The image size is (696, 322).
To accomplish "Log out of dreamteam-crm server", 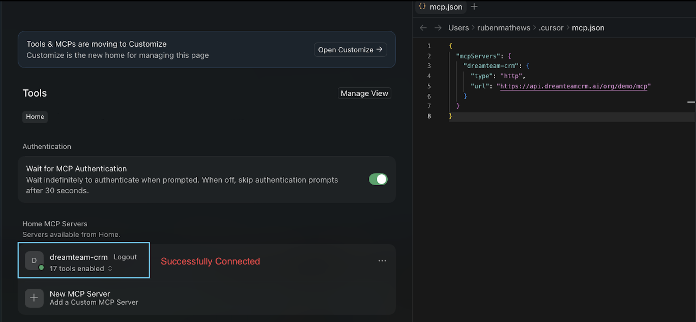I will coord(125,257).
